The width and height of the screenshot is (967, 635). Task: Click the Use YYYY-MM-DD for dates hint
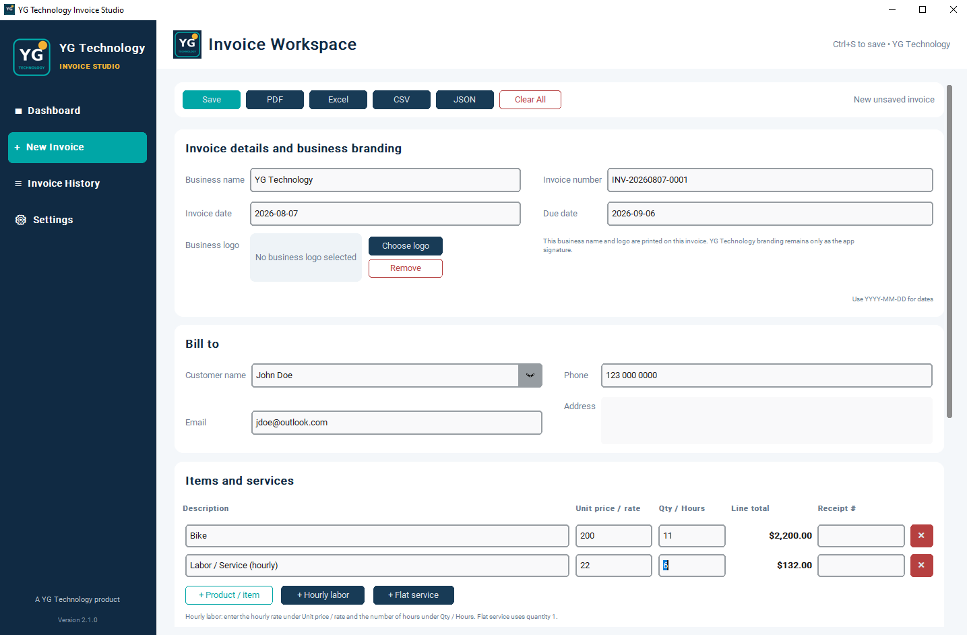tap(893, 299)
